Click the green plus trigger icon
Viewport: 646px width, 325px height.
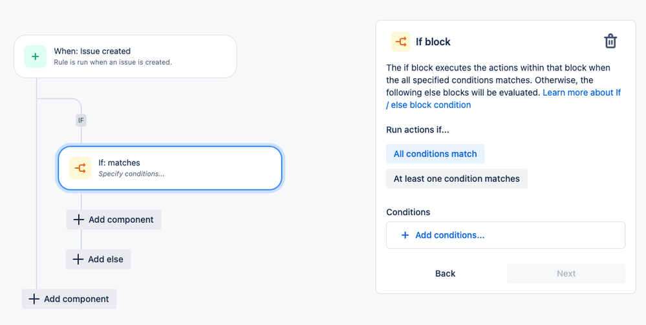(x=36, y=56)
